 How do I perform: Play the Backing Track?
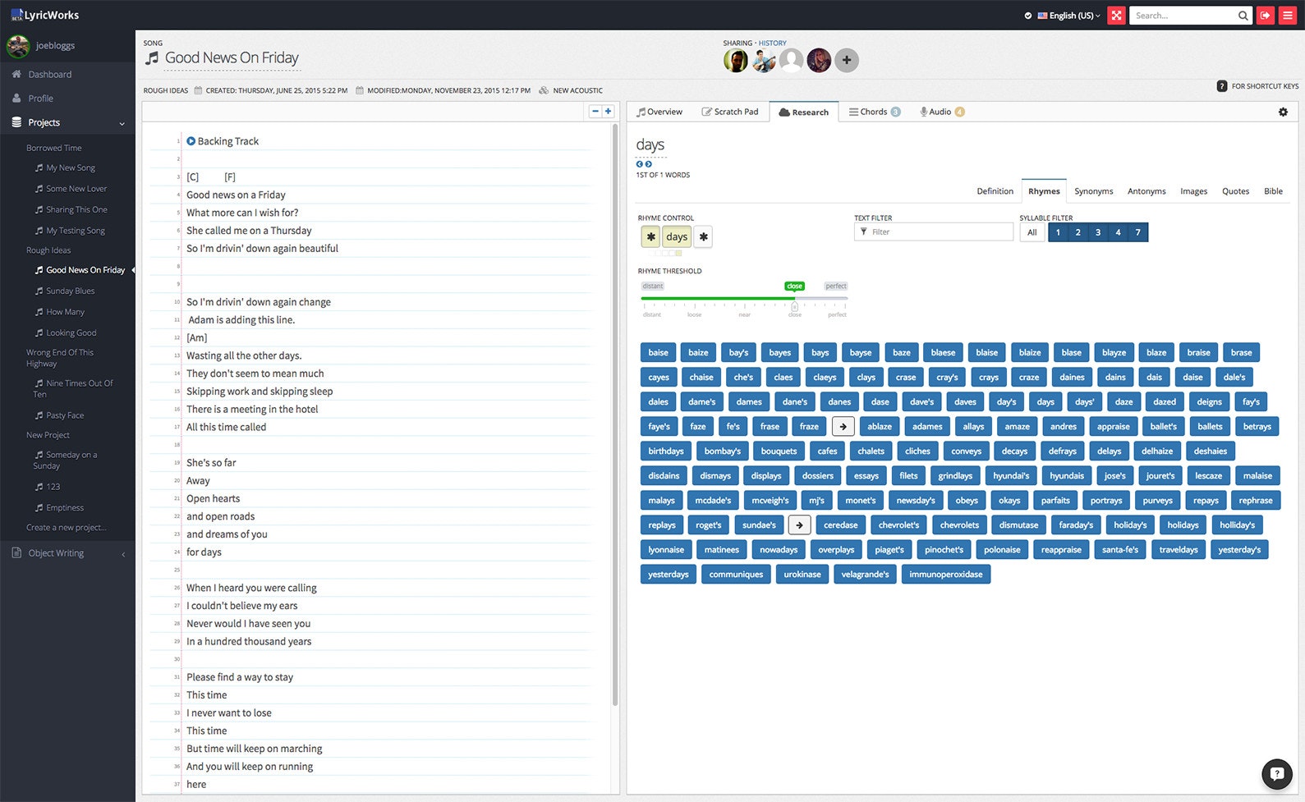tap(191, 141)
